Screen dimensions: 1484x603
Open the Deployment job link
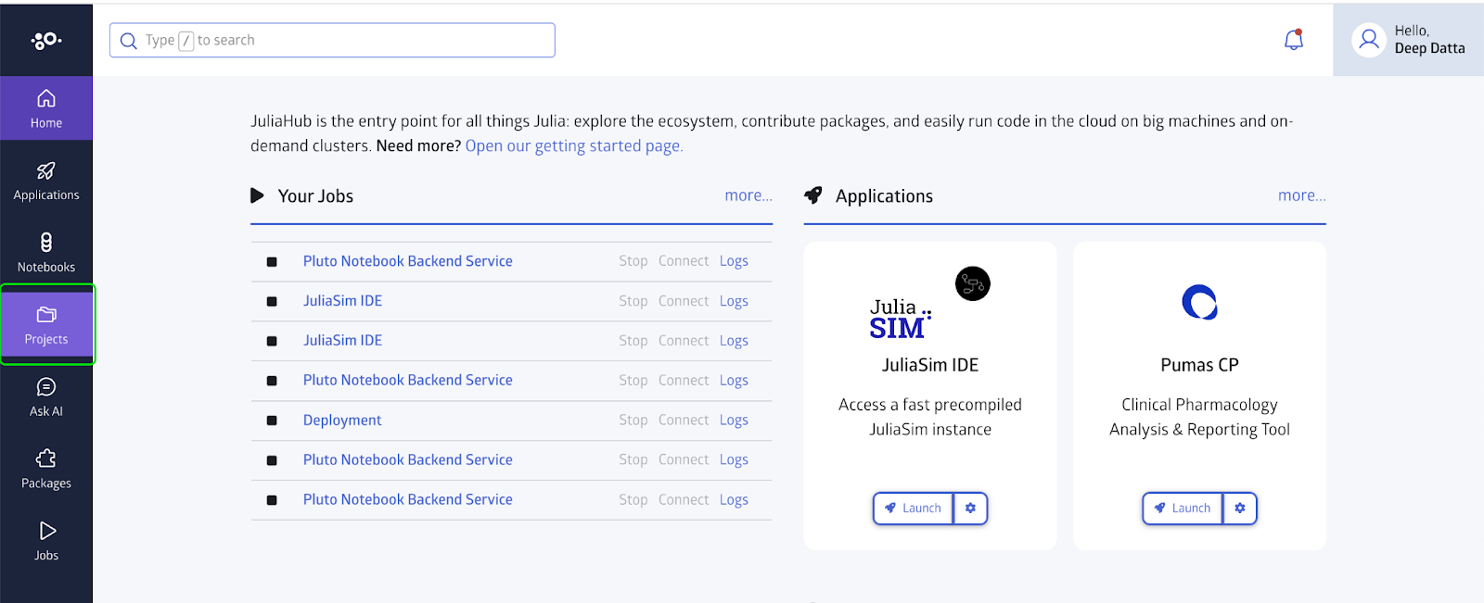pyautogui.click(x=342, y=421)
